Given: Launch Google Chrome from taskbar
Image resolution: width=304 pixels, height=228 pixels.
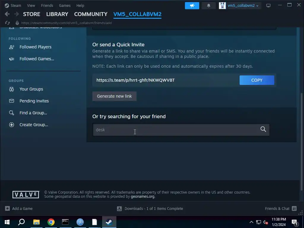Looking at the screenshot, I should click(51, 222).
